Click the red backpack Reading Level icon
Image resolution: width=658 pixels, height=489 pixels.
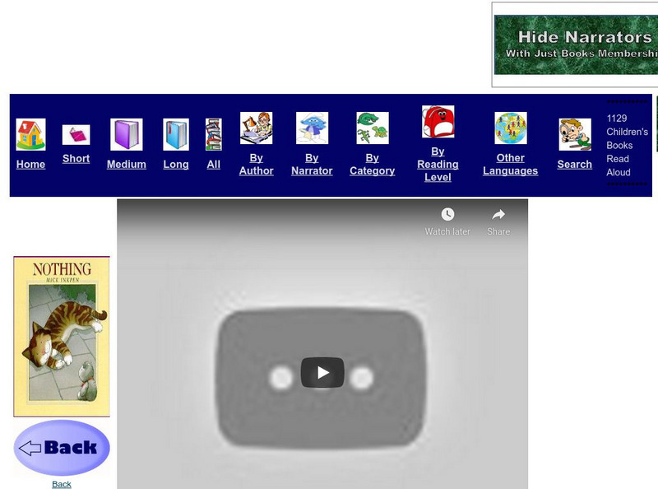(438, 121)
